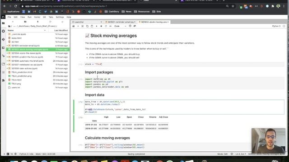The image size is (289, 162).
Task: Save the notebook with the toolbar save icon
Action: click(x=73, y=26)
